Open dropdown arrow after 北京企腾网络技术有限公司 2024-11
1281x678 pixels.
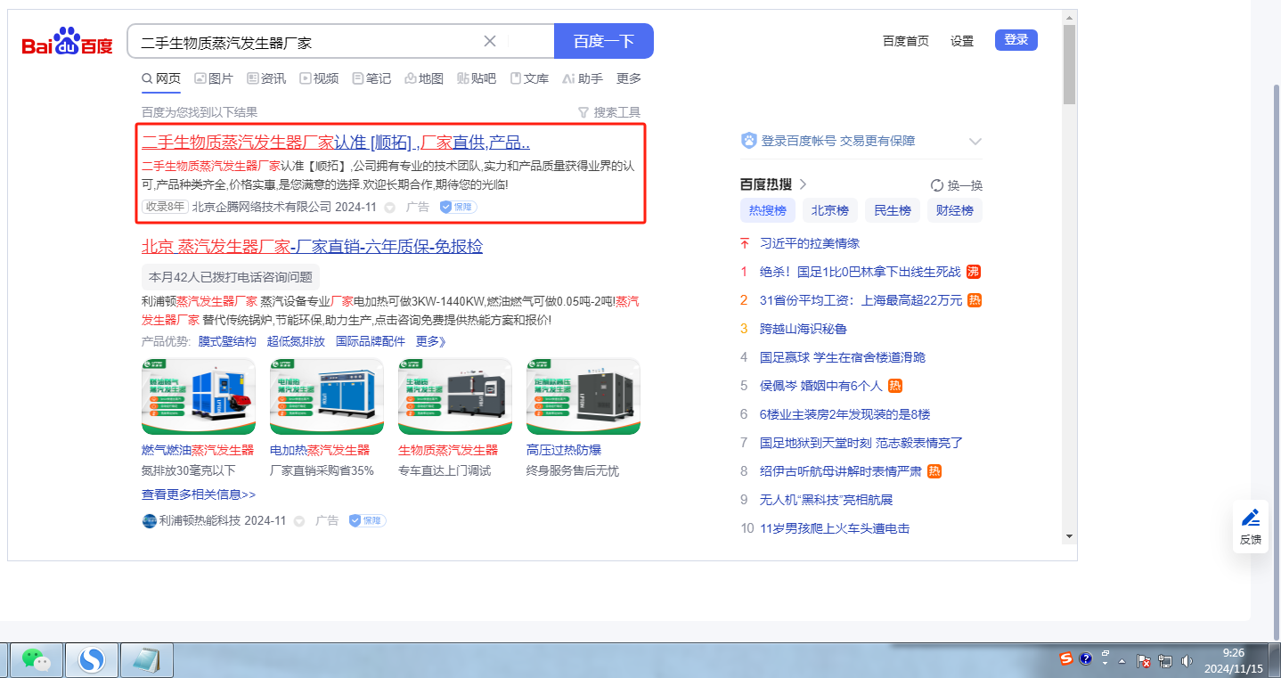click(389, 208)
